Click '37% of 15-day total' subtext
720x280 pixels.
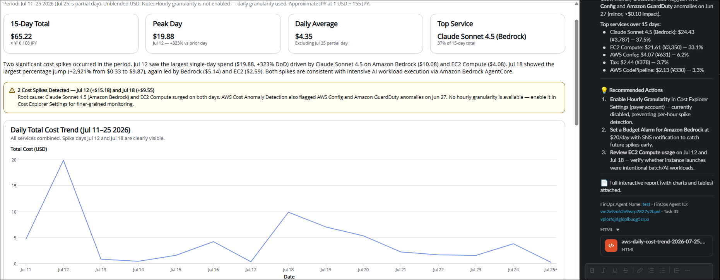coord(456,43)
